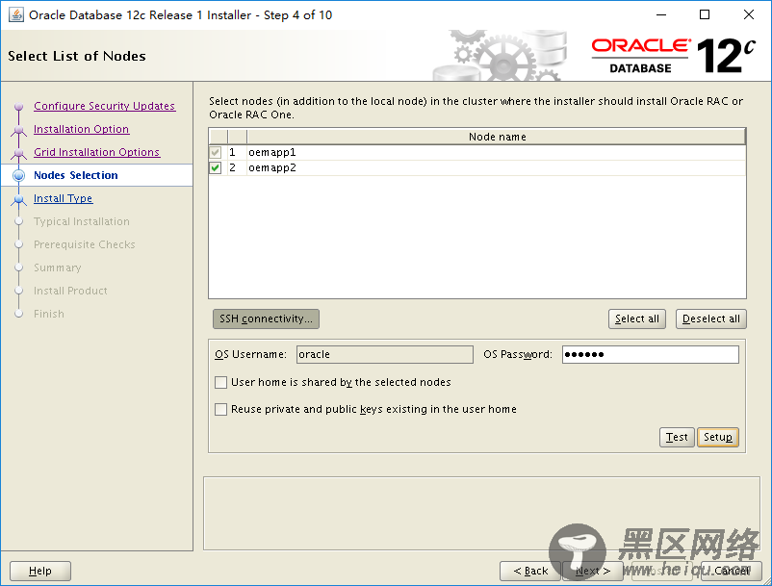772x586 pixels.
Task: Proceed with the Next button
Action: click(593, 571)
